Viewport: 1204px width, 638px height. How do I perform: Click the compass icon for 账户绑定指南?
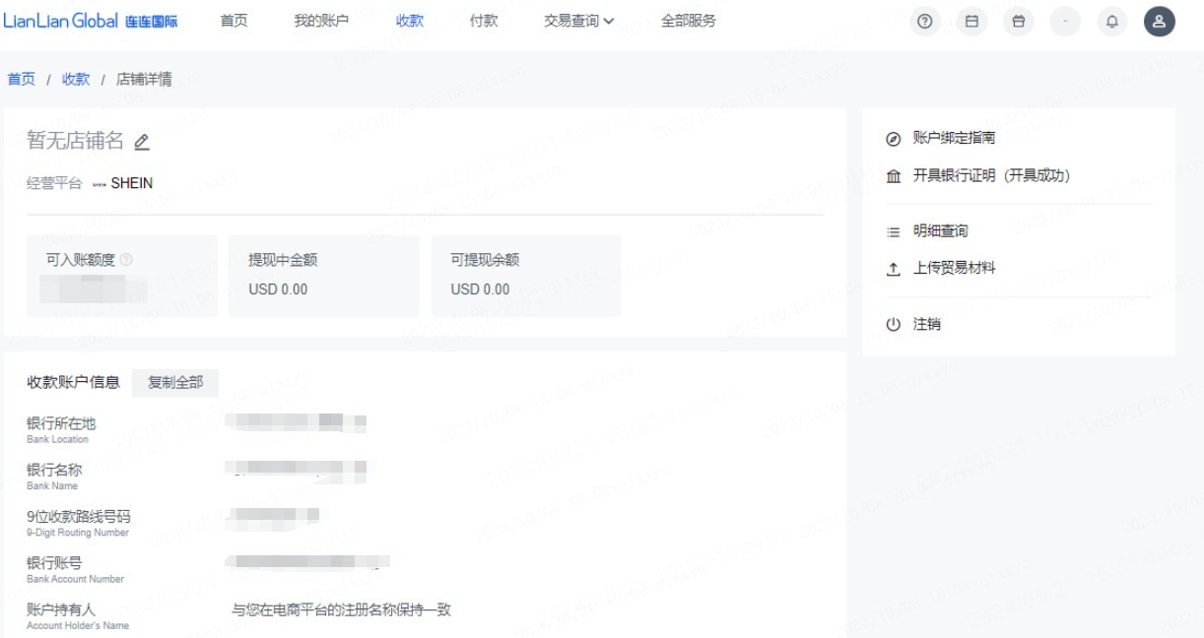(x=894, y=139)
